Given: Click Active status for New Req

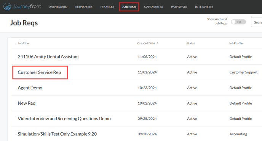Looking at the screenshot, I should 192,103.
